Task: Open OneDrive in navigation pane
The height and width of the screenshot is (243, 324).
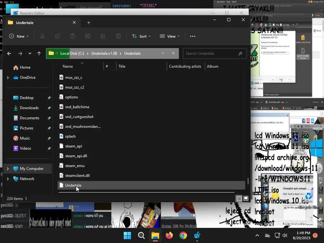Action: (28, 78)
